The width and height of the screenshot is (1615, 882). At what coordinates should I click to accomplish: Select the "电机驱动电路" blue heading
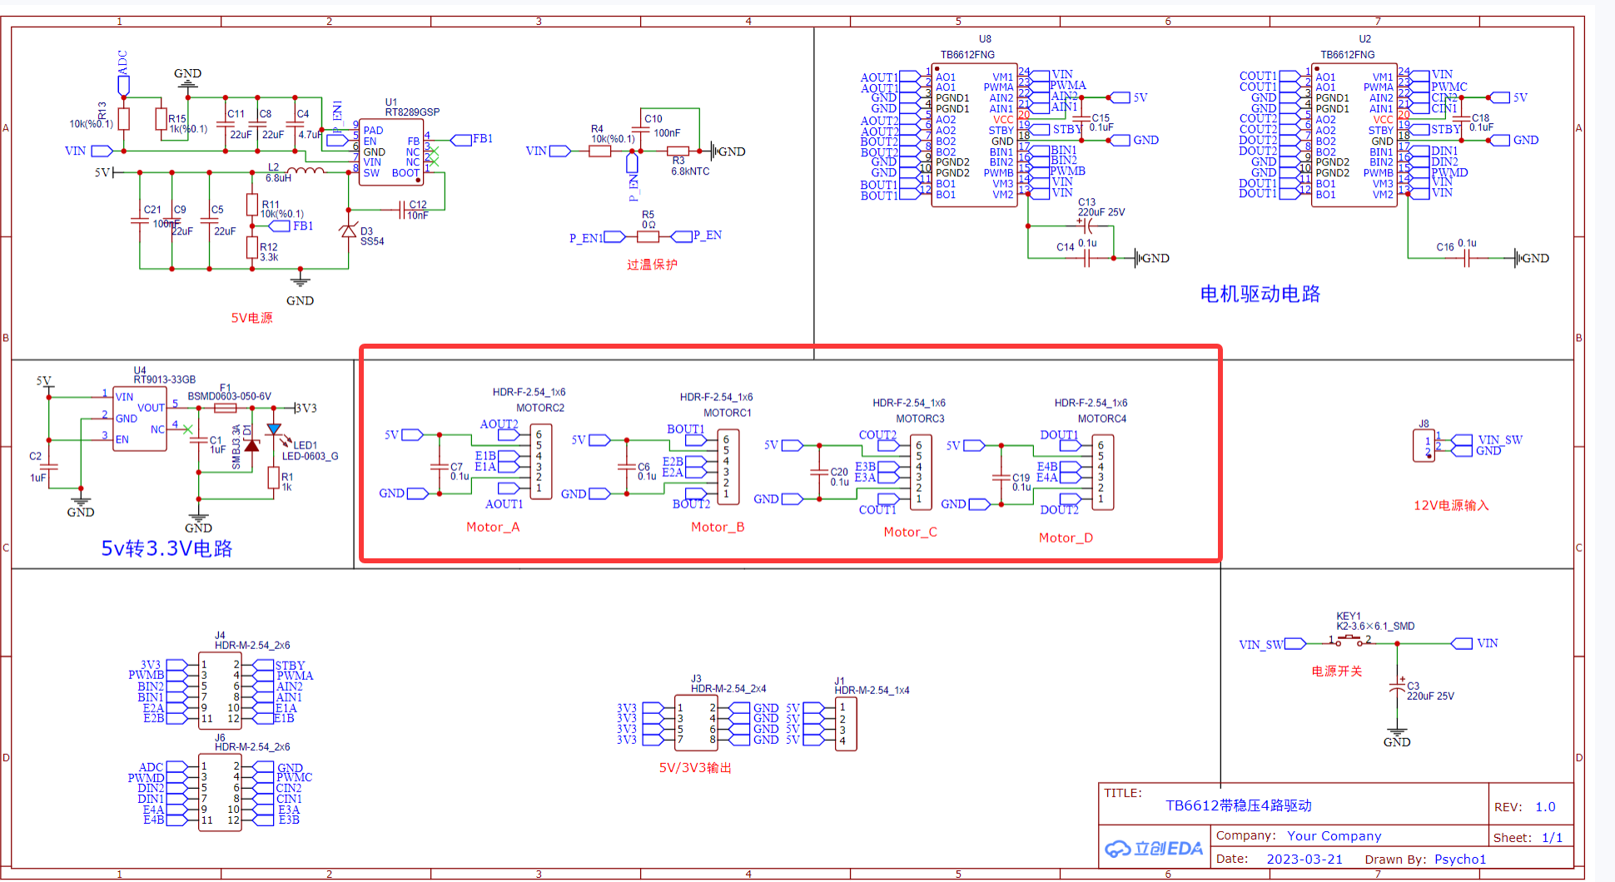pos(1260,294)
